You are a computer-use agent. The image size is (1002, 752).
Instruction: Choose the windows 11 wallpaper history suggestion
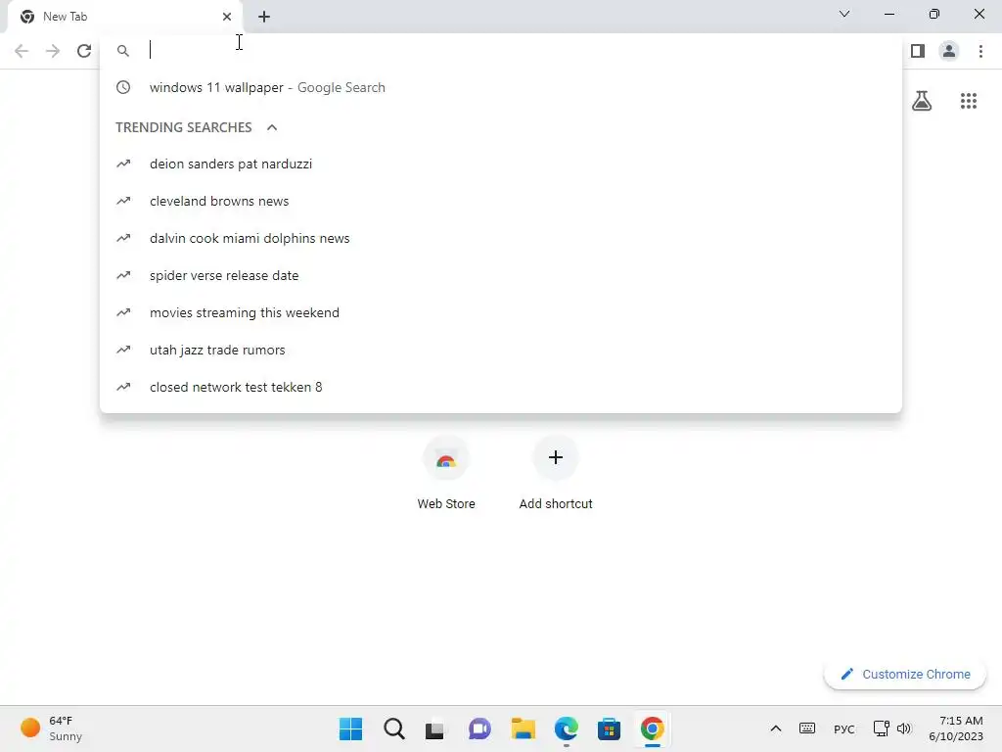click(501, 87)
